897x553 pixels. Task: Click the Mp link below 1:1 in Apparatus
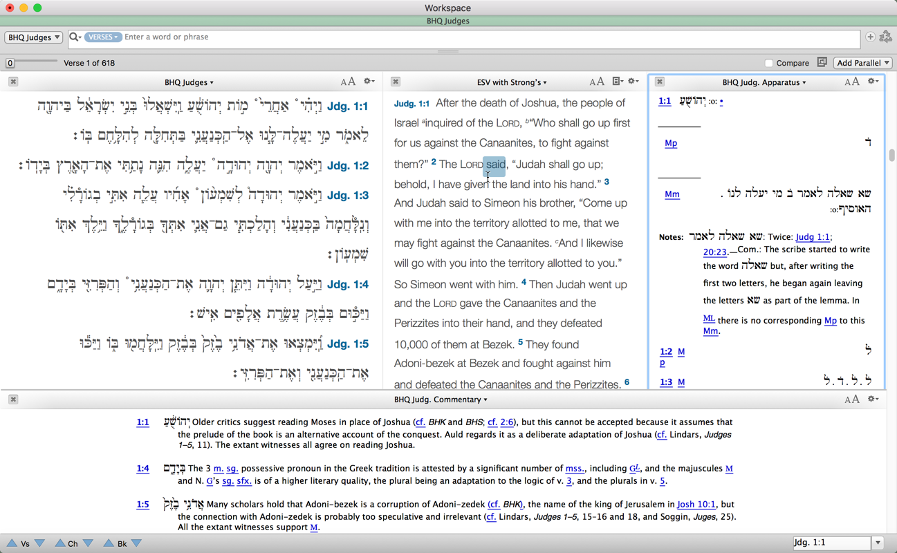[x=671, y=143]
